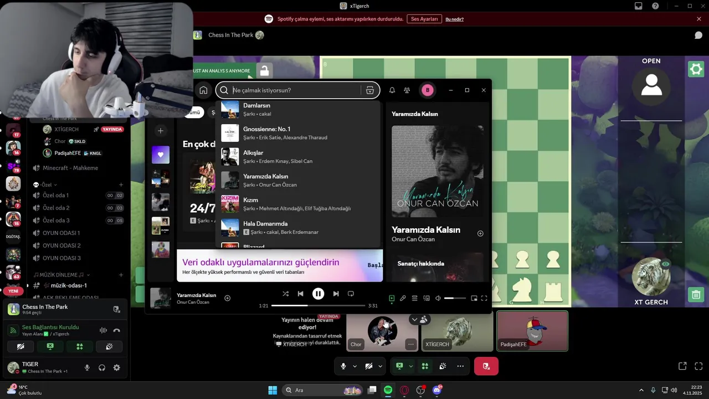Dismiss Spotify warning banner

[x=699, y=19]
